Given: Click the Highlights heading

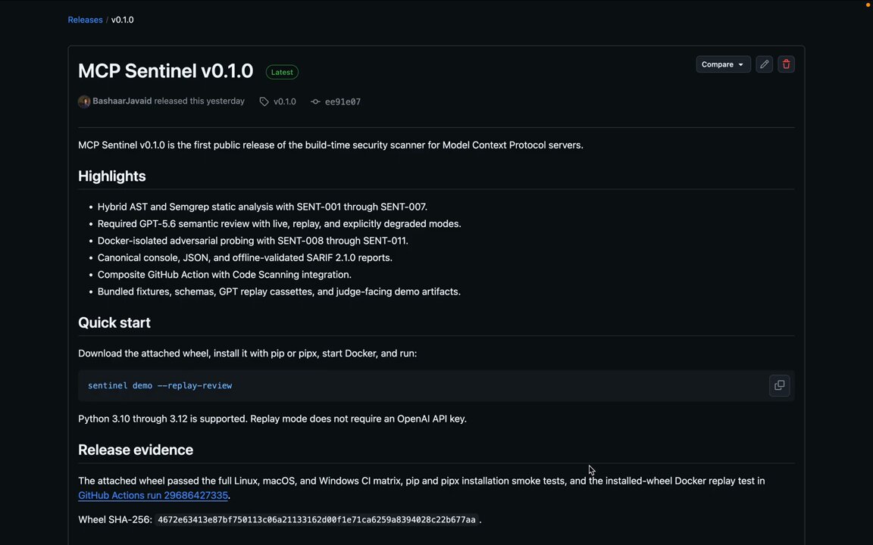Looking at the screenshot, I should click(x=112, y=176).
